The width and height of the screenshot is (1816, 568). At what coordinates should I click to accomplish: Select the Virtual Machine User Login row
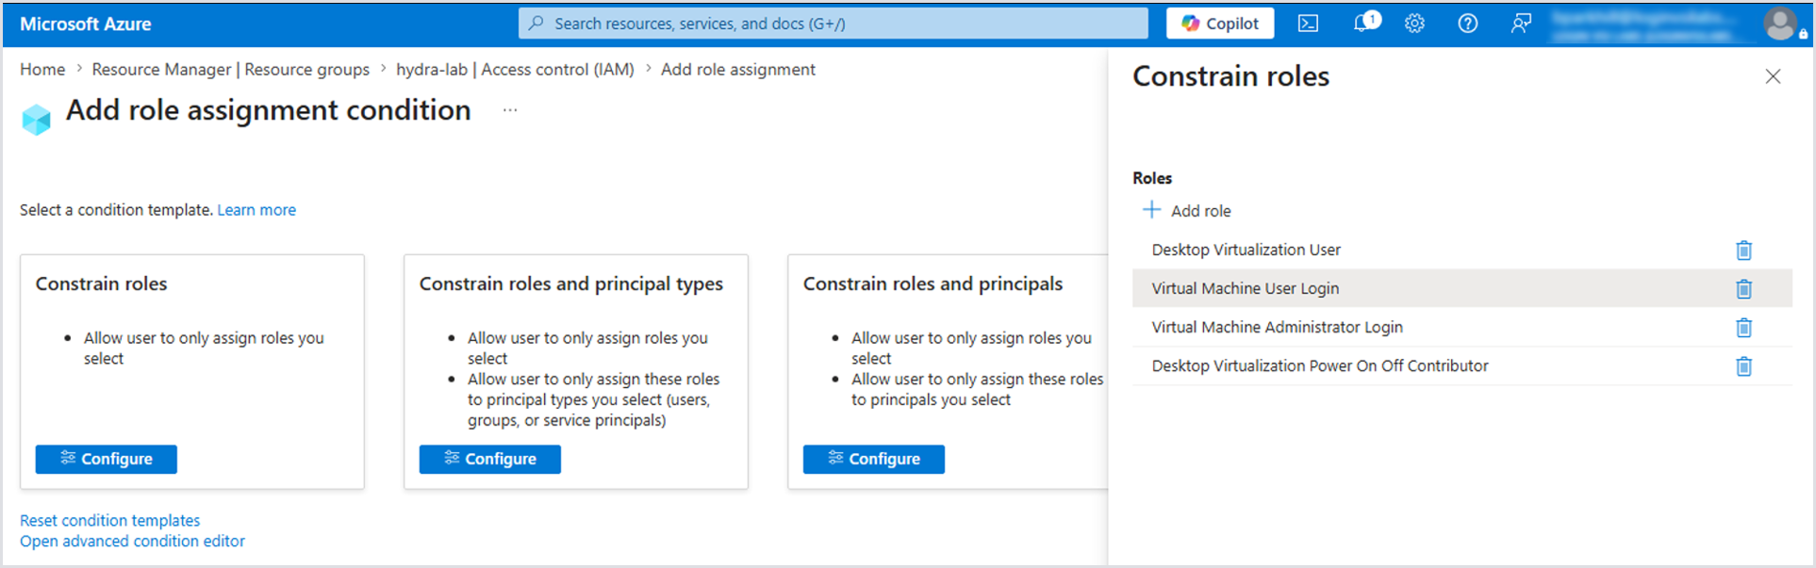1462,288
